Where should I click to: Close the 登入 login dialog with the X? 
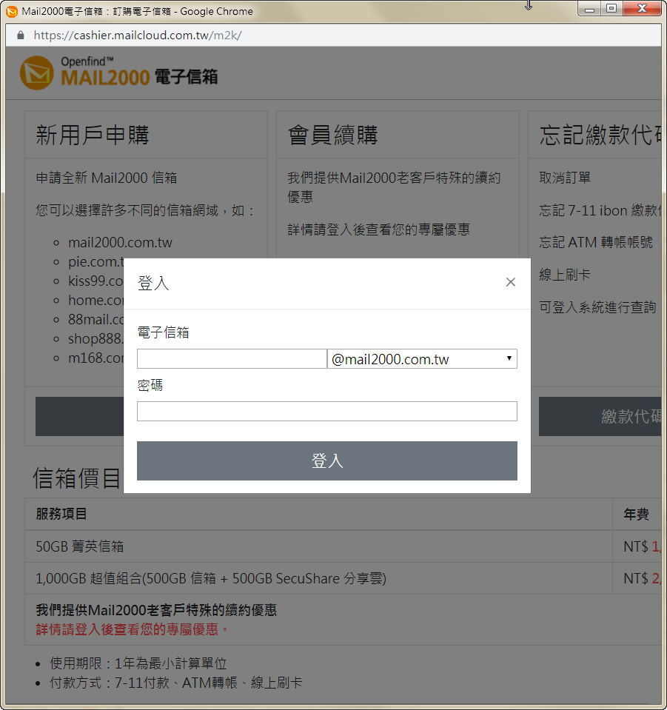pos(510,282)
